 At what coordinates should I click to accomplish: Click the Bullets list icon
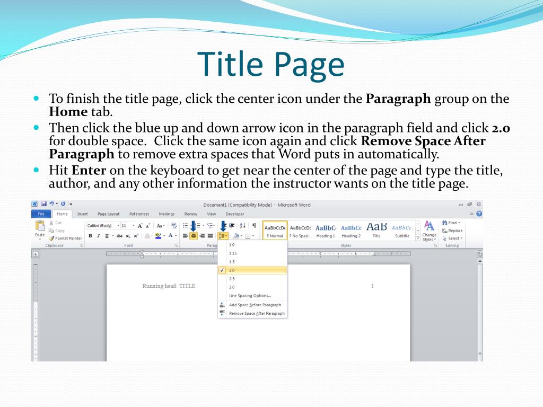click(186, 226)
